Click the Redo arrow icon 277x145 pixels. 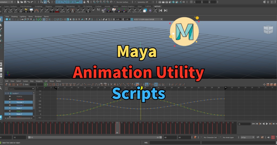pos(32,2)
